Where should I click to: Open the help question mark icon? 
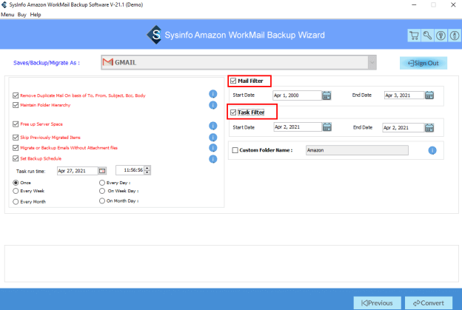441,36
